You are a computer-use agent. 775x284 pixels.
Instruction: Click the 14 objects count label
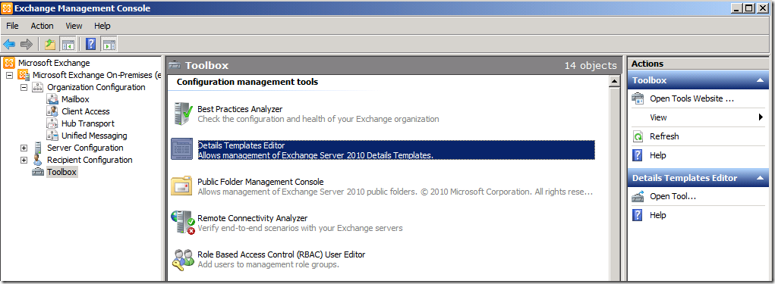pyautogui.click(x=591, y=65)
